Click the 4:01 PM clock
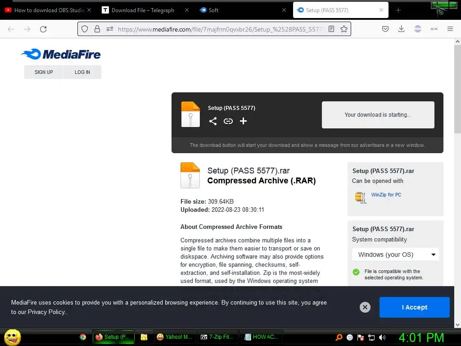The height and width of the screenshot is (346, 461). point(421,337)
